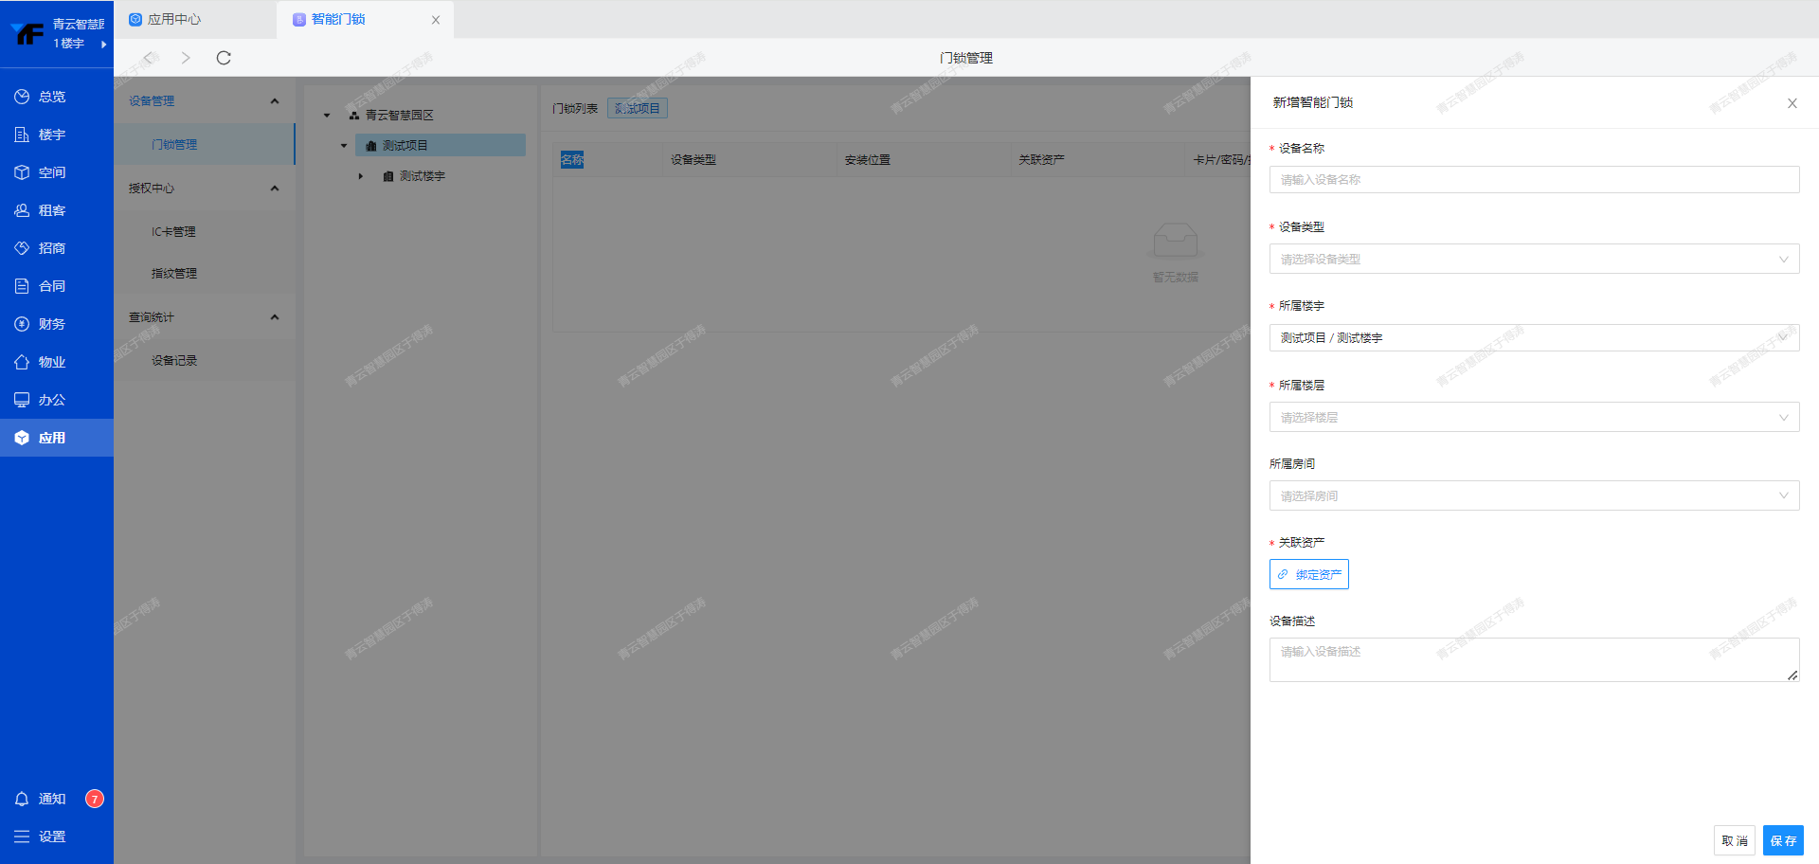Select the IC卡管理 menu item
This screenshot has width=1819, height=864.
(x=173, y=231)
